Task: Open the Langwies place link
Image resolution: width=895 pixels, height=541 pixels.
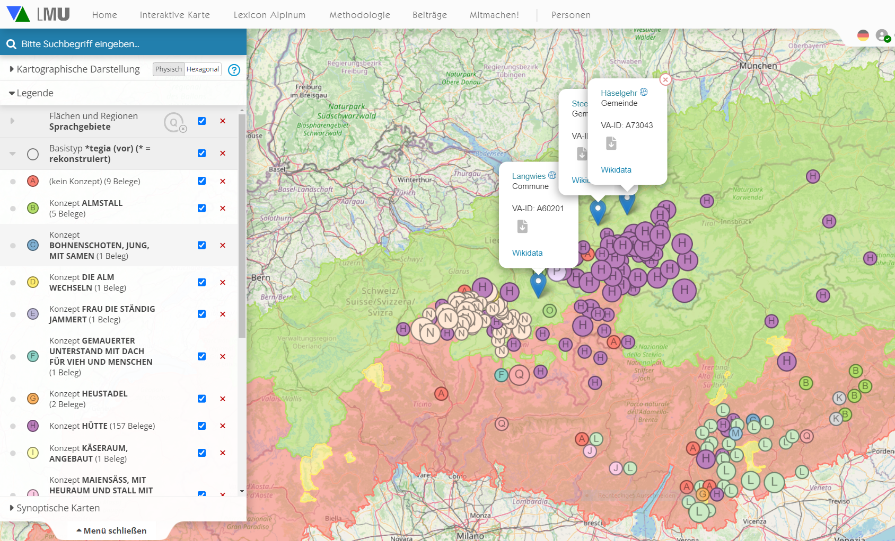Action: coord(529,176)
